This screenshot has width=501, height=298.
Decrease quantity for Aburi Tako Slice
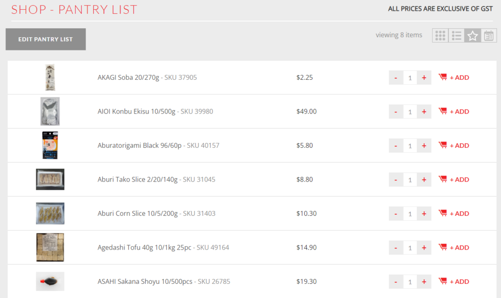(x=396, y=180)
